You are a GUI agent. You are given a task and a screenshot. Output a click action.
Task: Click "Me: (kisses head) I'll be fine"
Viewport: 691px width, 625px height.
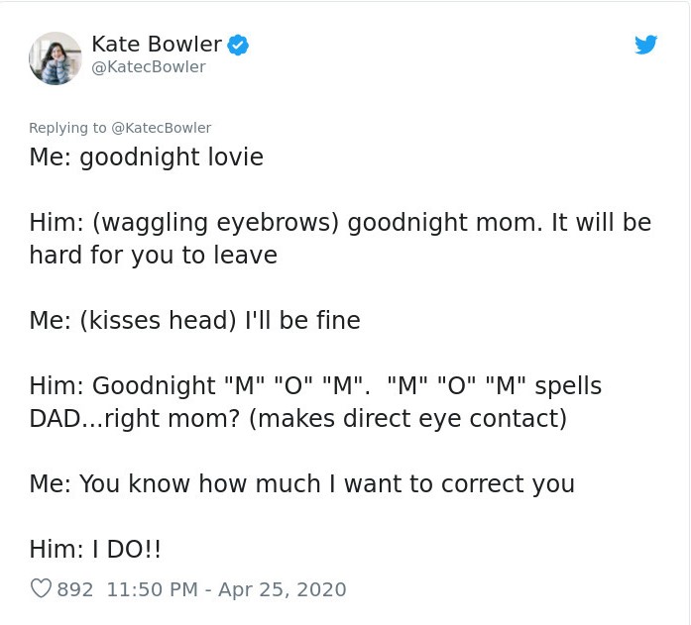click(x=194, y=320)
